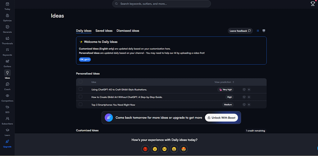Viewport: 318px width, 156px height.
Task: Switch to card view layout icon
Action: point(264,31)
